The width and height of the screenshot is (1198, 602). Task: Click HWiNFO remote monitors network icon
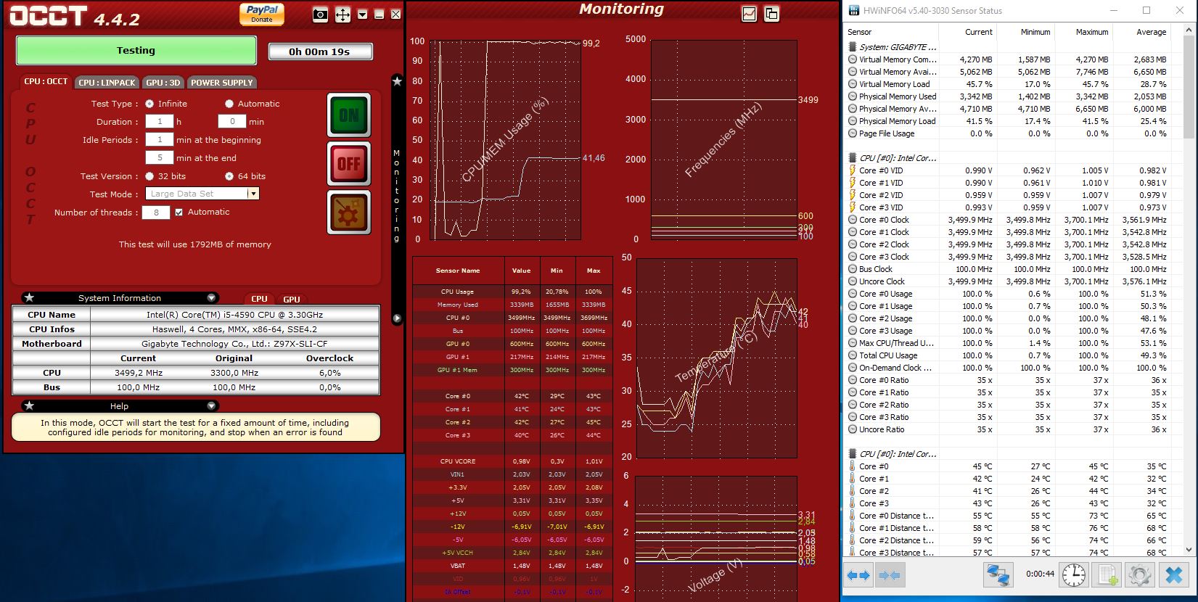coord(998,575)
